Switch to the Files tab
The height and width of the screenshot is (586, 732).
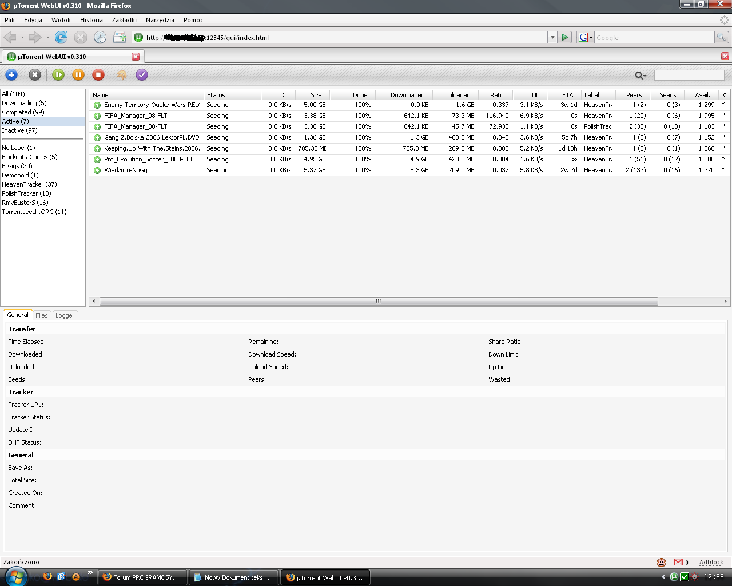click(x=42, y=315)
